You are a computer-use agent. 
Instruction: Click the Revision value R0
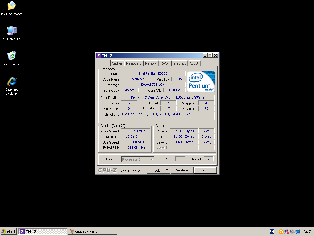206,108
